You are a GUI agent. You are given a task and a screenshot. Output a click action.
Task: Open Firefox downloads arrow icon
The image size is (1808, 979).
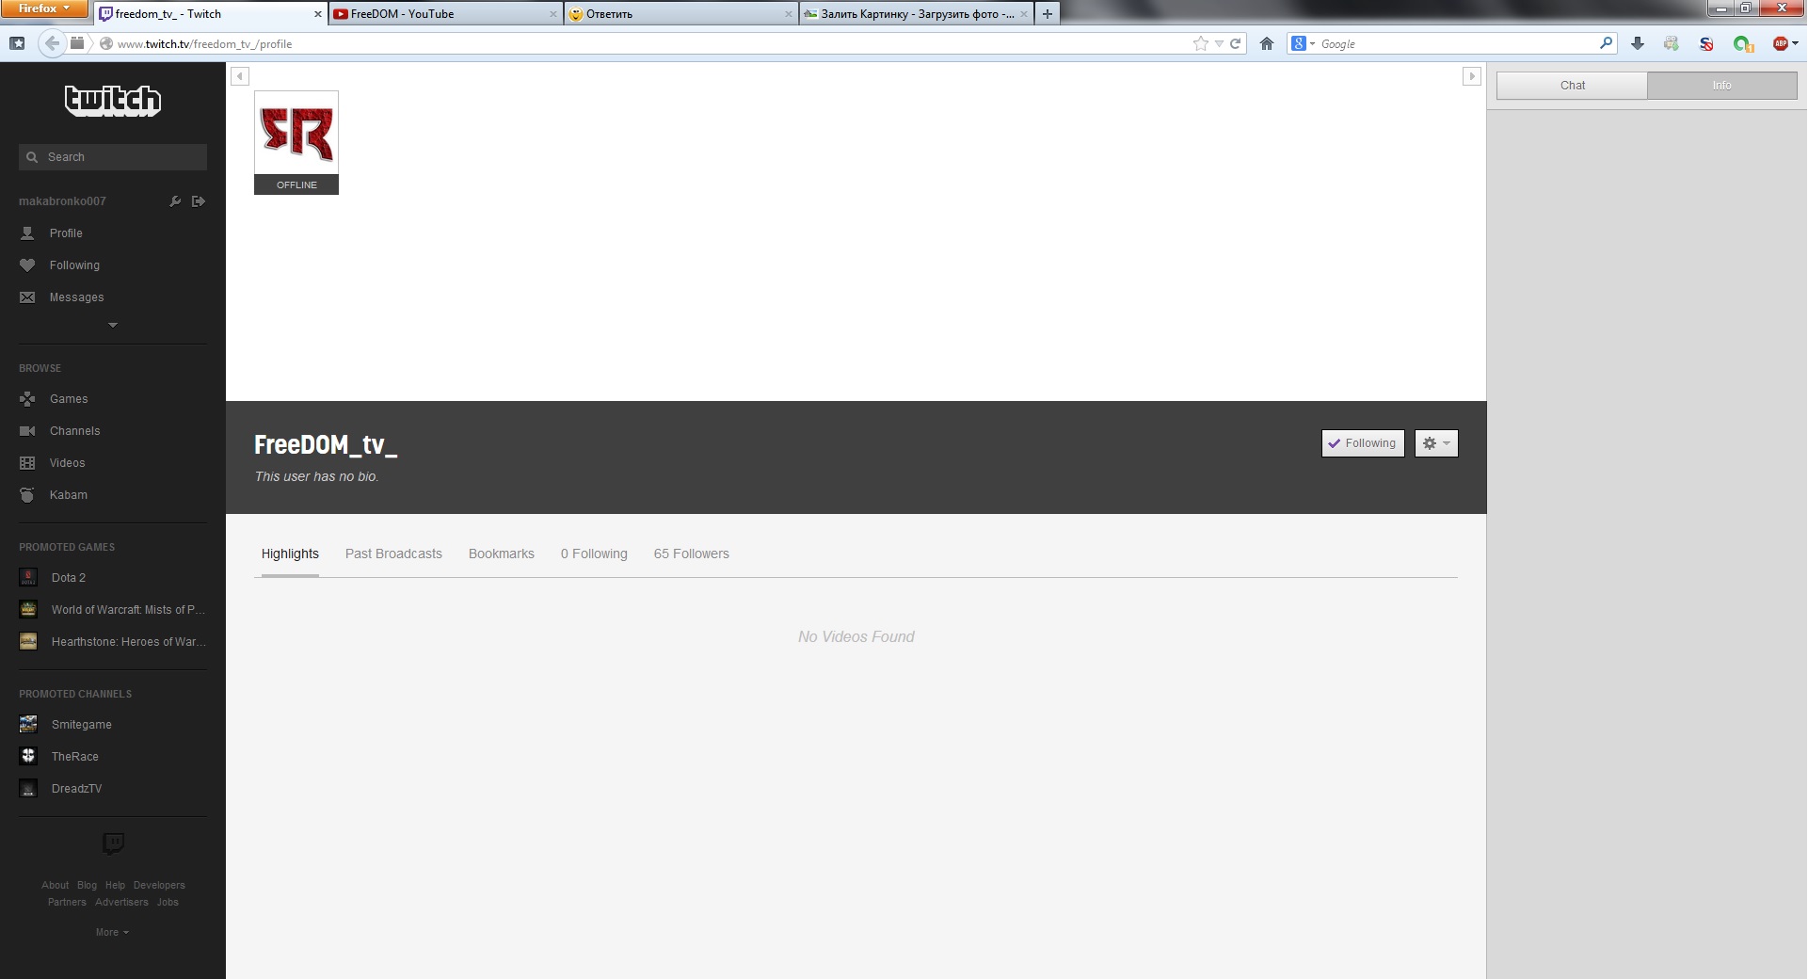1638,43
